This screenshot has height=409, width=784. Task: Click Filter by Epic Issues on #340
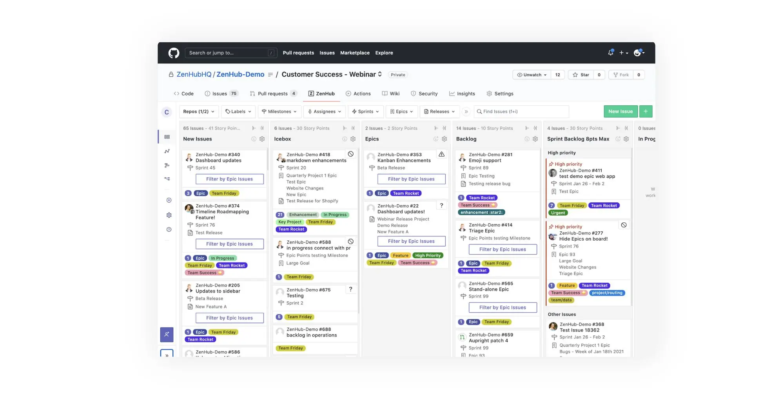point(230,179)
